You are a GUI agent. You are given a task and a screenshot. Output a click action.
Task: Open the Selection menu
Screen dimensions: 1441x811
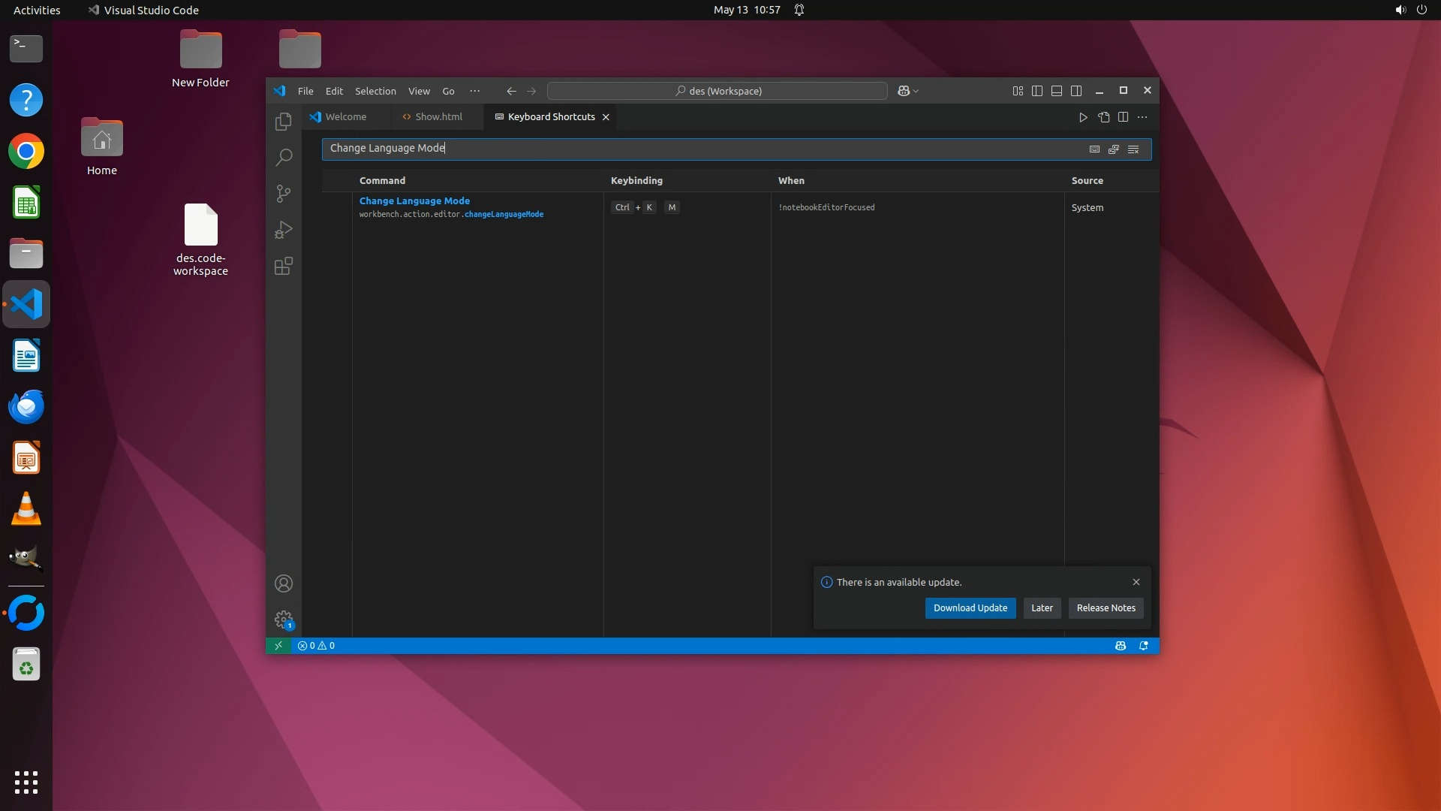tap(375, 91)
